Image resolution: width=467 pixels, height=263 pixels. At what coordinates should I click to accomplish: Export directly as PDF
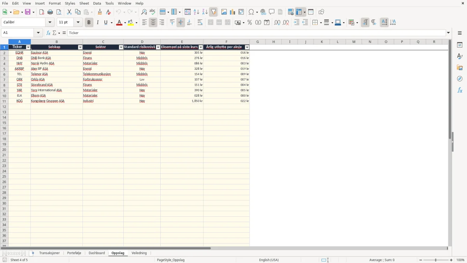(x=42, y=12)
